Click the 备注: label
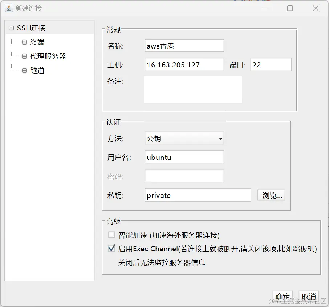 coord(115,81)
